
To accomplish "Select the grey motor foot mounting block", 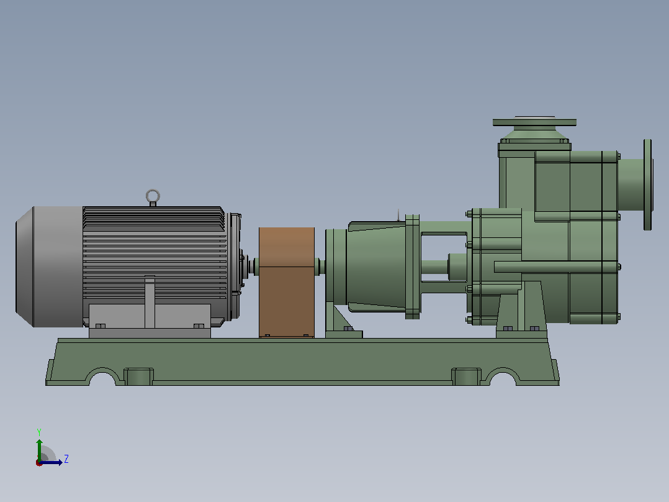I will pos(150,321).
